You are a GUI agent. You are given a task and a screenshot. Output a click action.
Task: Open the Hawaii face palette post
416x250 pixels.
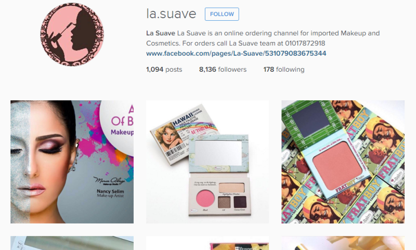pyautogui.click(x=207, y=162)
